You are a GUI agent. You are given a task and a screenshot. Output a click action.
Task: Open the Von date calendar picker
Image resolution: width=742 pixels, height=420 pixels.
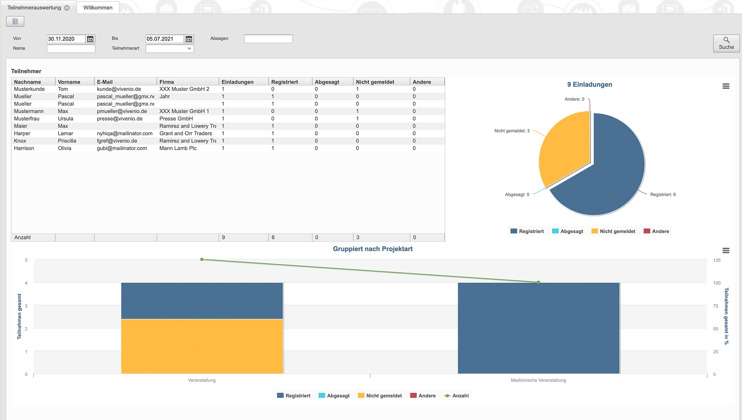click(x=90, y=39)
